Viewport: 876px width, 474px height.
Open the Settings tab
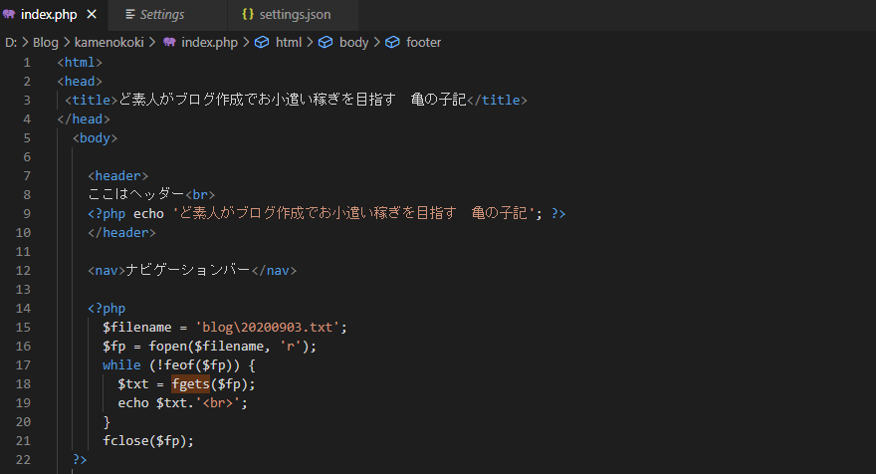click(x=162, y=15)
